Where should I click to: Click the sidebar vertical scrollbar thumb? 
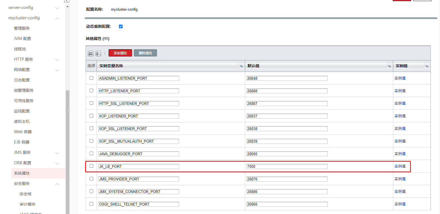pyautogui.click(x=67, y=151)
